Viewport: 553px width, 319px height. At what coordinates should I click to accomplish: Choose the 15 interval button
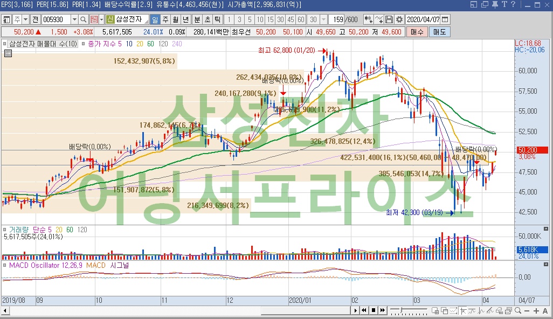coord(270,19)
